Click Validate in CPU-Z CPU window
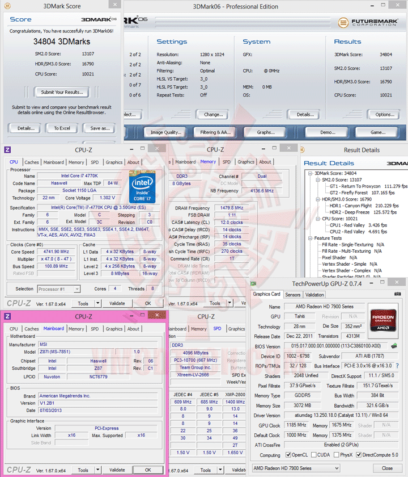Viewport: 408px width, 477px height. pos(117,303)
